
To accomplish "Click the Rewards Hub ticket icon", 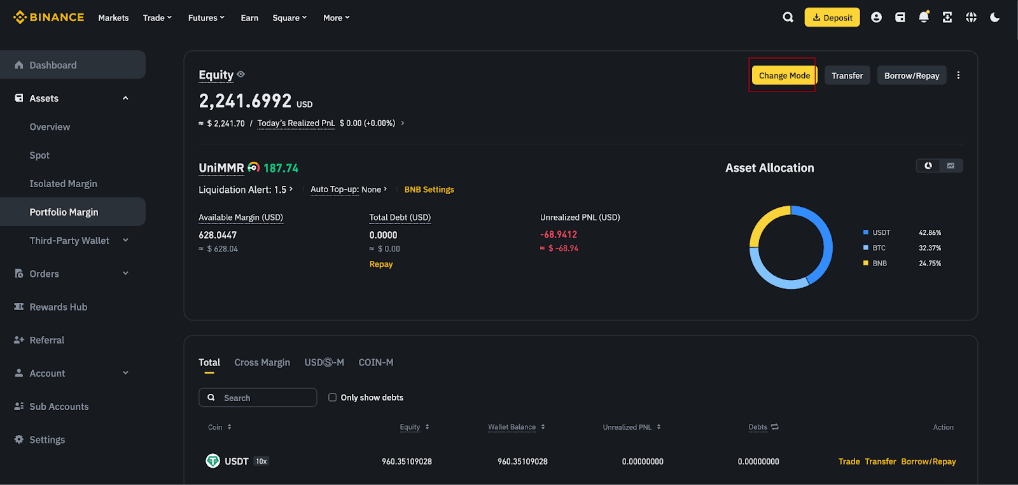I will (19, 307).
